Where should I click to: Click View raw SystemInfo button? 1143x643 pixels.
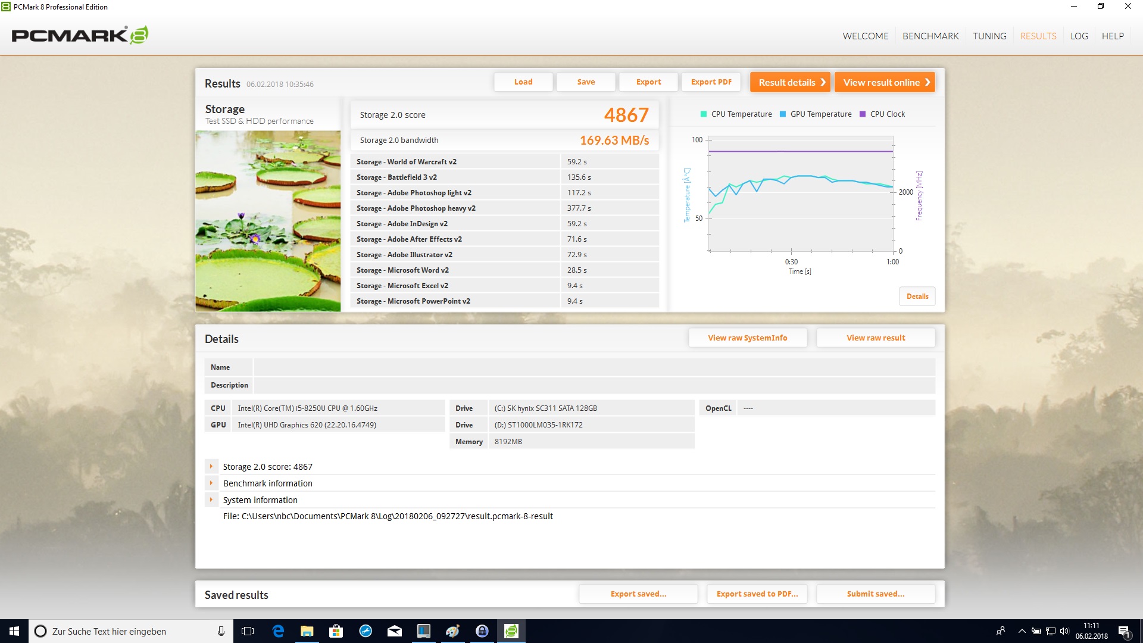(x=747, y=338)
